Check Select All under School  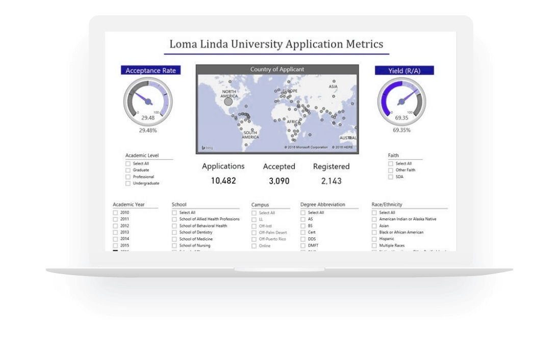[x=174, y=212]
